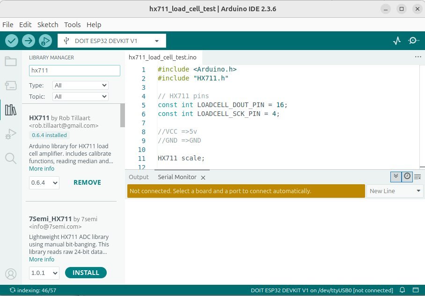Screen dimensions: 425x296
Task: Toggle bottom panel icon in status bar
Action: pos(416,290)
